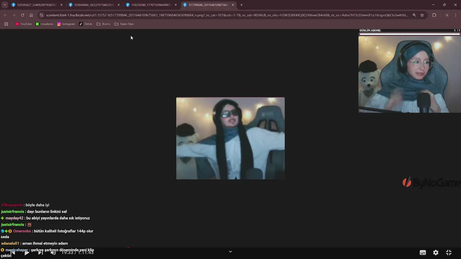Switch to the 518250380 image tab
The width and height of the screenshot is (461, 259).
pos(151,5)
